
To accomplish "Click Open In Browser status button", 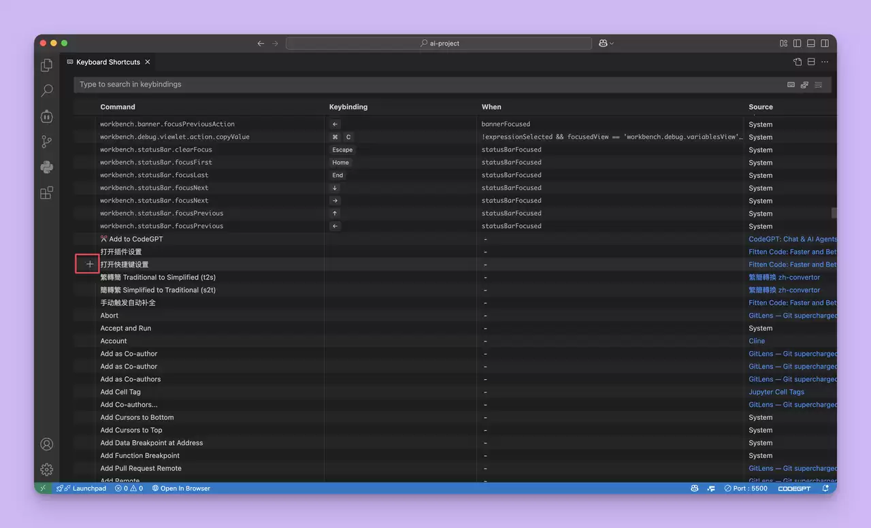I will pyautogui.click(x=181, y=489).
